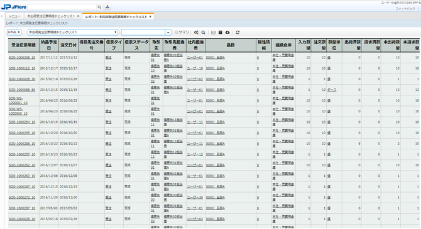Screen dimensions: 421x229
Task: Open order line SOO-1000272_10 link
Action: point(22,198)
